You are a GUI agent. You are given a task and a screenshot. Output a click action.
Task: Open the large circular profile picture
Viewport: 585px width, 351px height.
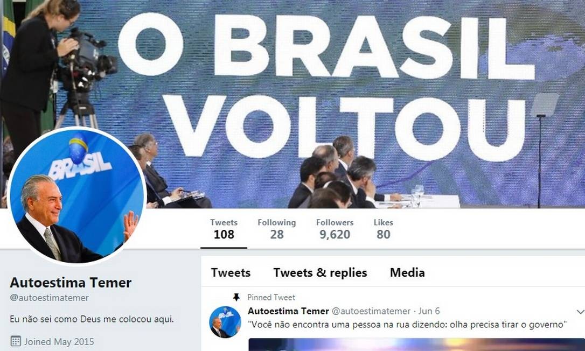click(76, 196)
